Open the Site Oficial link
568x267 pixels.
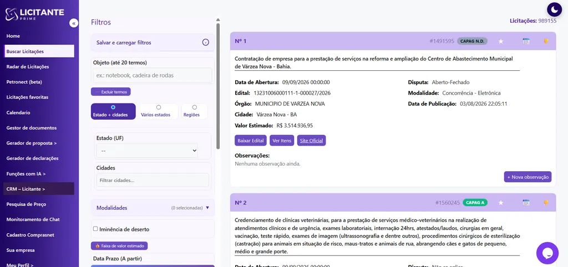(x=311, y=140)
